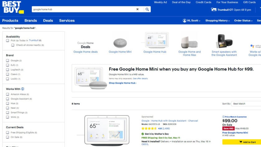The height and width of the screenshot is (147, 261).
Task: Toggle Pick Up Today in Trumbull
Action: (x=8, y=40)
